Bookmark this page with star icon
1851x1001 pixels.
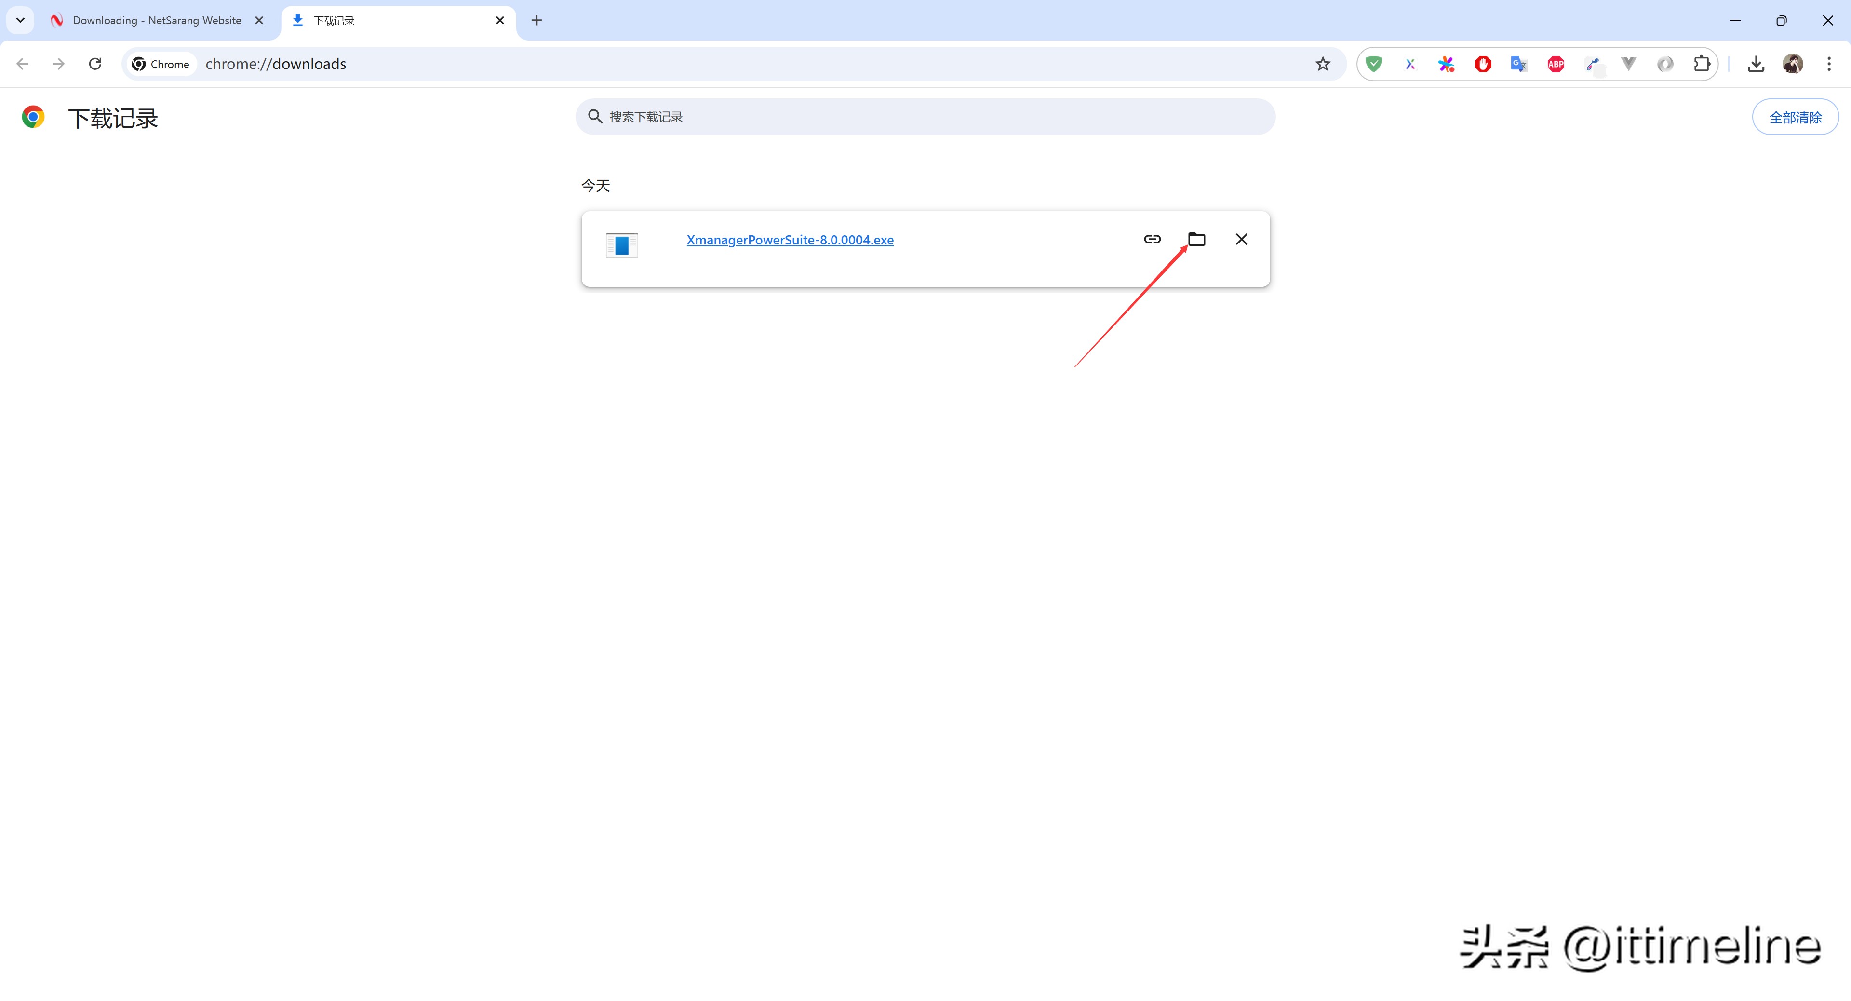point(1322,64)
